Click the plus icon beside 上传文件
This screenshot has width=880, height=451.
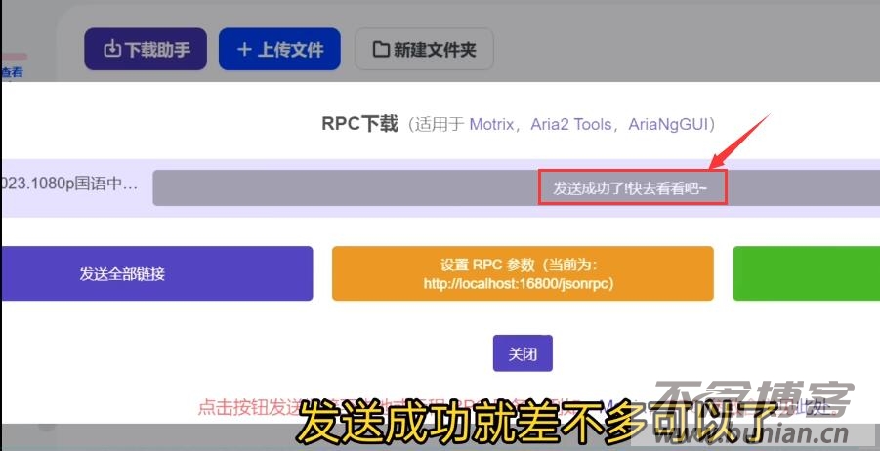[x=244, y=49]
